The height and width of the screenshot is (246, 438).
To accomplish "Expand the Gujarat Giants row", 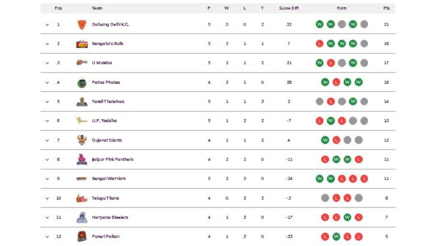I will pos(47,140).
